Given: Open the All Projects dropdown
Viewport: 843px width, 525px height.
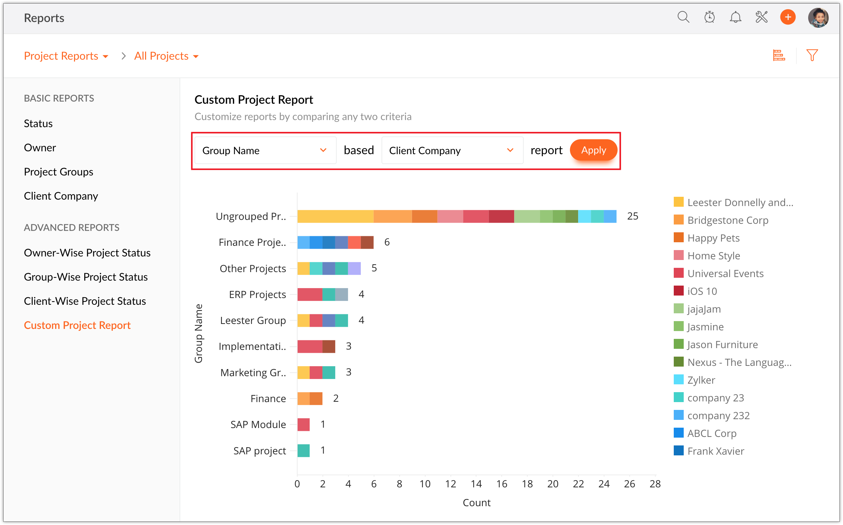Looking at the screenshot, I should tap(166, 56).
